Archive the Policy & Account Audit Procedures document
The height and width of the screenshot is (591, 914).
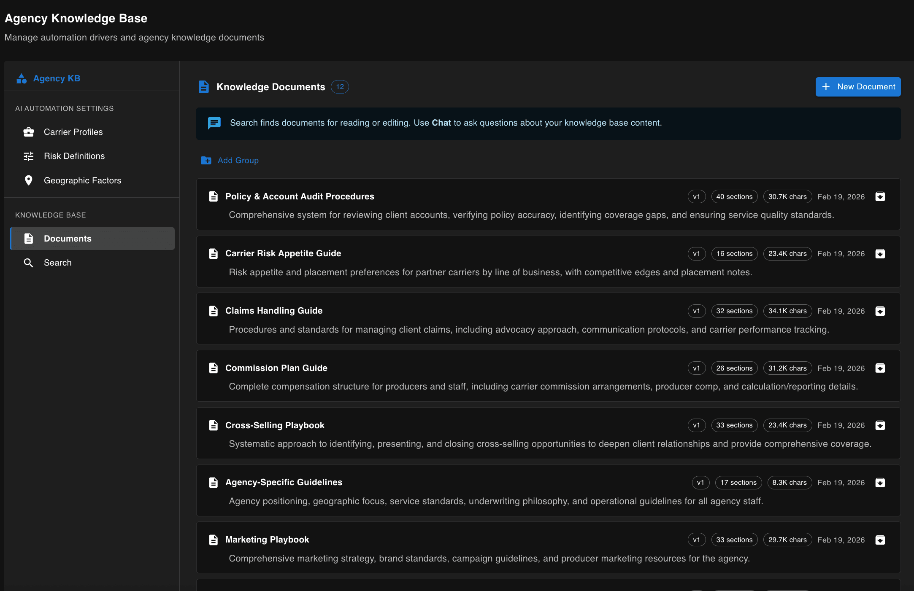[x=880, y=197]
